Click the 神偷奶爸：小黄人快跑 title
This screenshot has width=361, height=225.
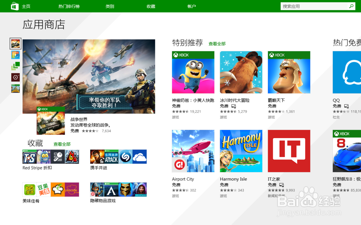point(193,100)
